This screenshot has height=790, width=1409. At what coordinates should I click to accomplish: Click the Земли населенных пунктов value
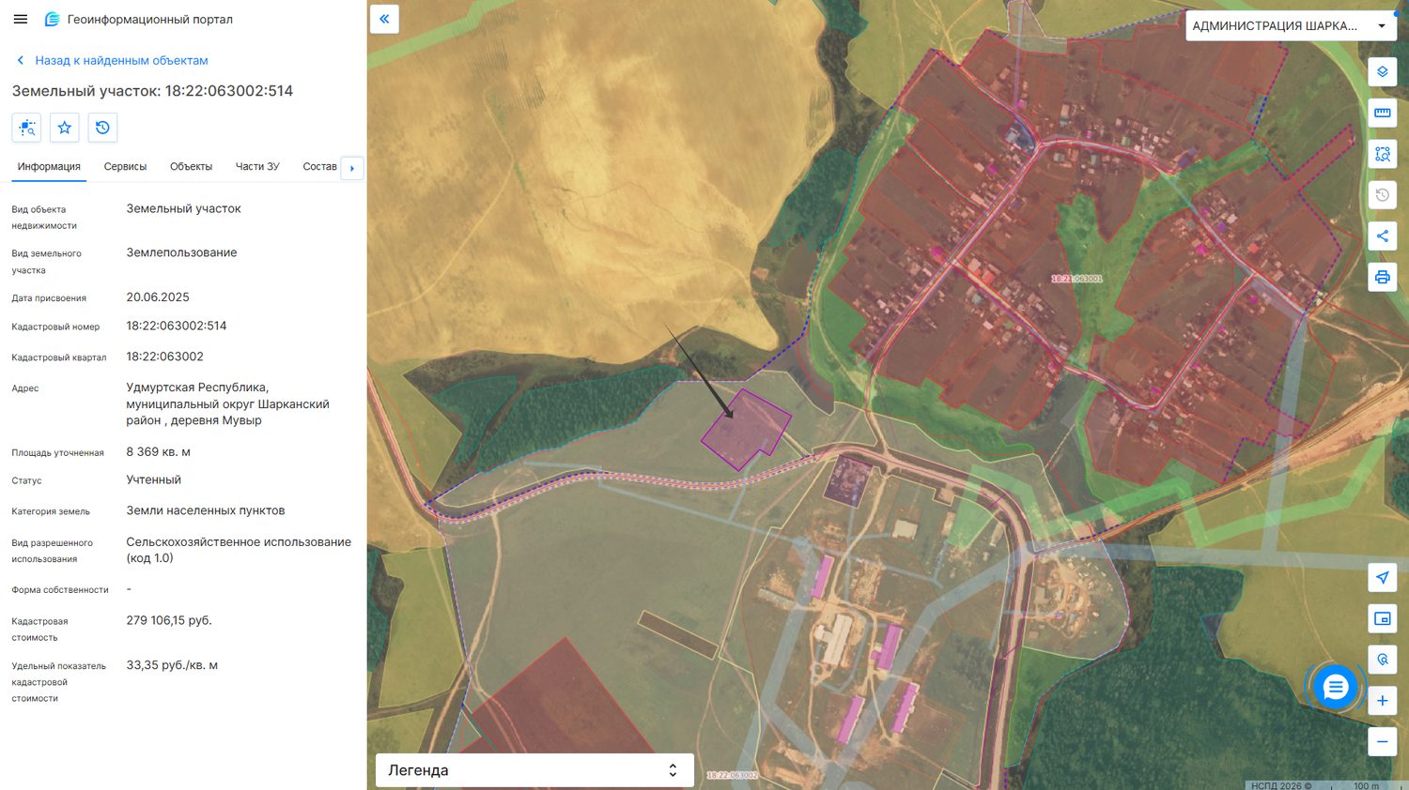(206, 511)
